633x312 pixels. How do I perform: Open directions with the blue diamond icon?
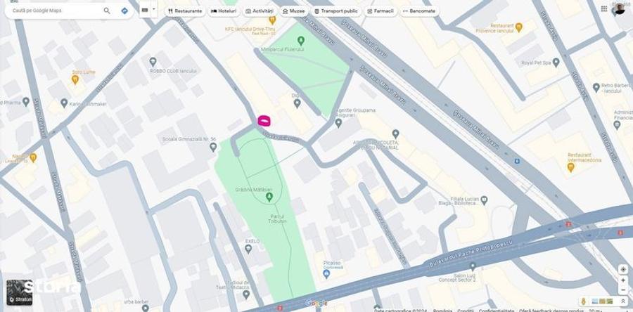click(x=124, y=11)
